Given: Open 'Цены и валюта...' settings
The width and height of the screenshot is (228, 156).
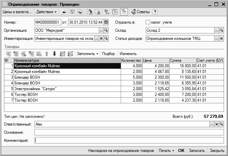Looking at the screenshot, I should pos(17,12).
